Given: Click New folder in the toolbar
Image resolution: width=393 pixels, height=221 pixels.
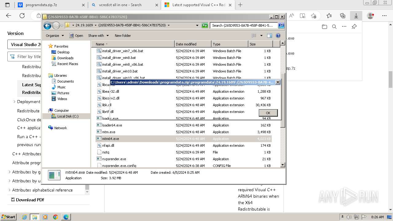Looking at the screenshot, I should point(123,36).
